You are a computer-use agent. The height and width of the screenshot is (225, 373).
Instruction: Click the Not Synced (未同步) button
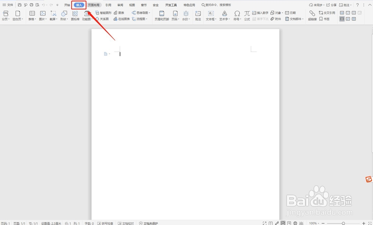click(317, 5)
